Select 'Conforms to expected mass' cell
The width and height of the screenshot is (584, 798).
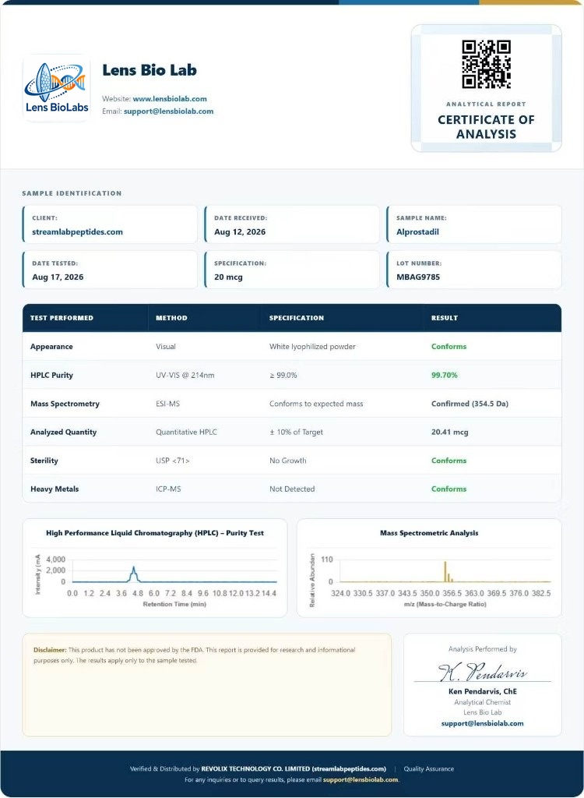(316, 404)
